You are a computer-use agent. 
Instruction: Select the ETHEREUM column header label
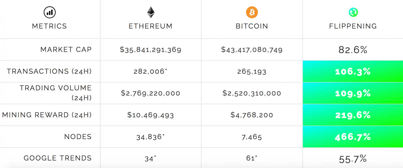pyautogui.click(x=151, y=26)
